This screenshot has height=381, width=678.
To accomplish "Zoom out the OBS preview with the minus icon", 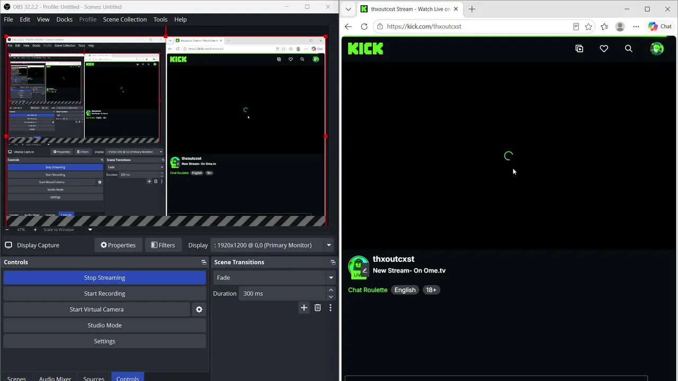I will click(6, 230).
